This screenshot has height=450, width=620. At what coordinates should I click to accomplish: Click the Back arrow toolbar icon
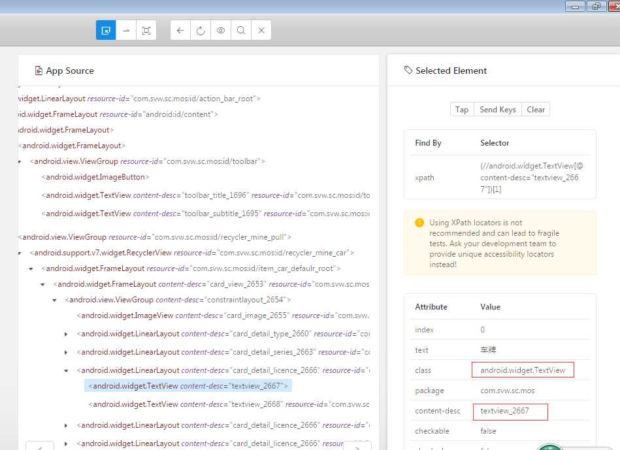tap(180, 31)
